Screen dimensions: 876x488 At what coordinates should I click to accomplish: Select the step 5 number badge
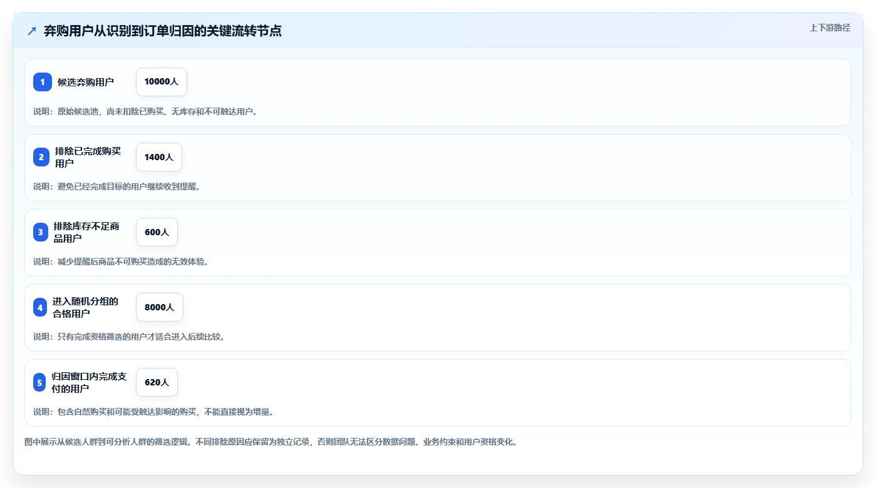pos(39,382)
